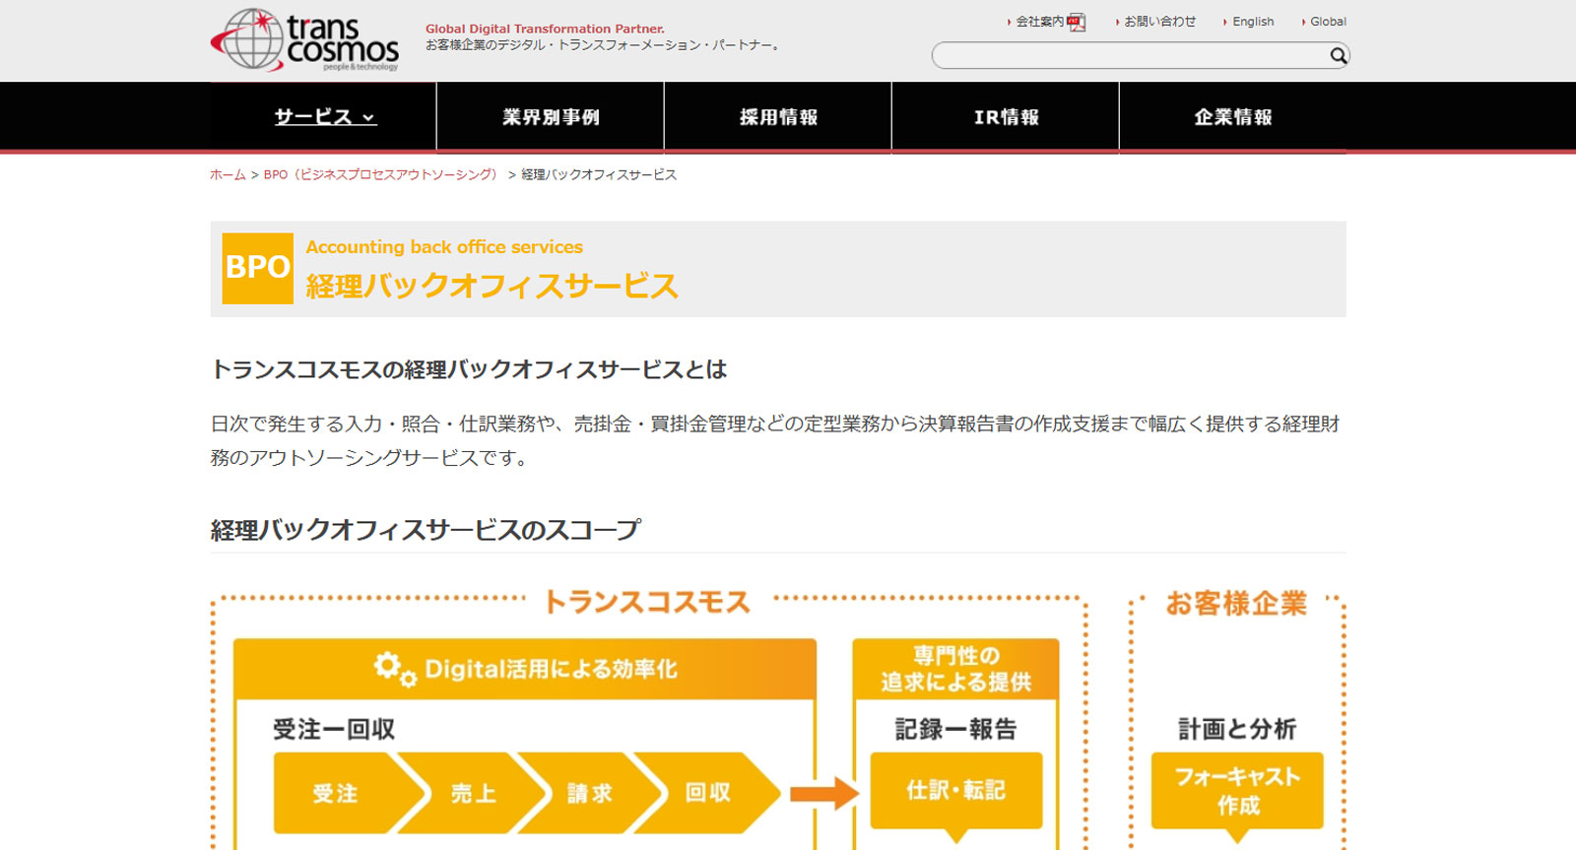
Task: Open the 採用情報 menu item
Action: (x=778, y=117)
